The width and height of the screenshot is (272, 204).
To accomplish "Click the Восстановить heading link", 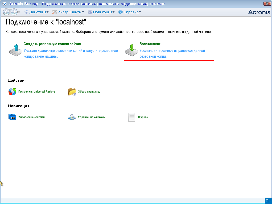I will (x=151, y=44).
